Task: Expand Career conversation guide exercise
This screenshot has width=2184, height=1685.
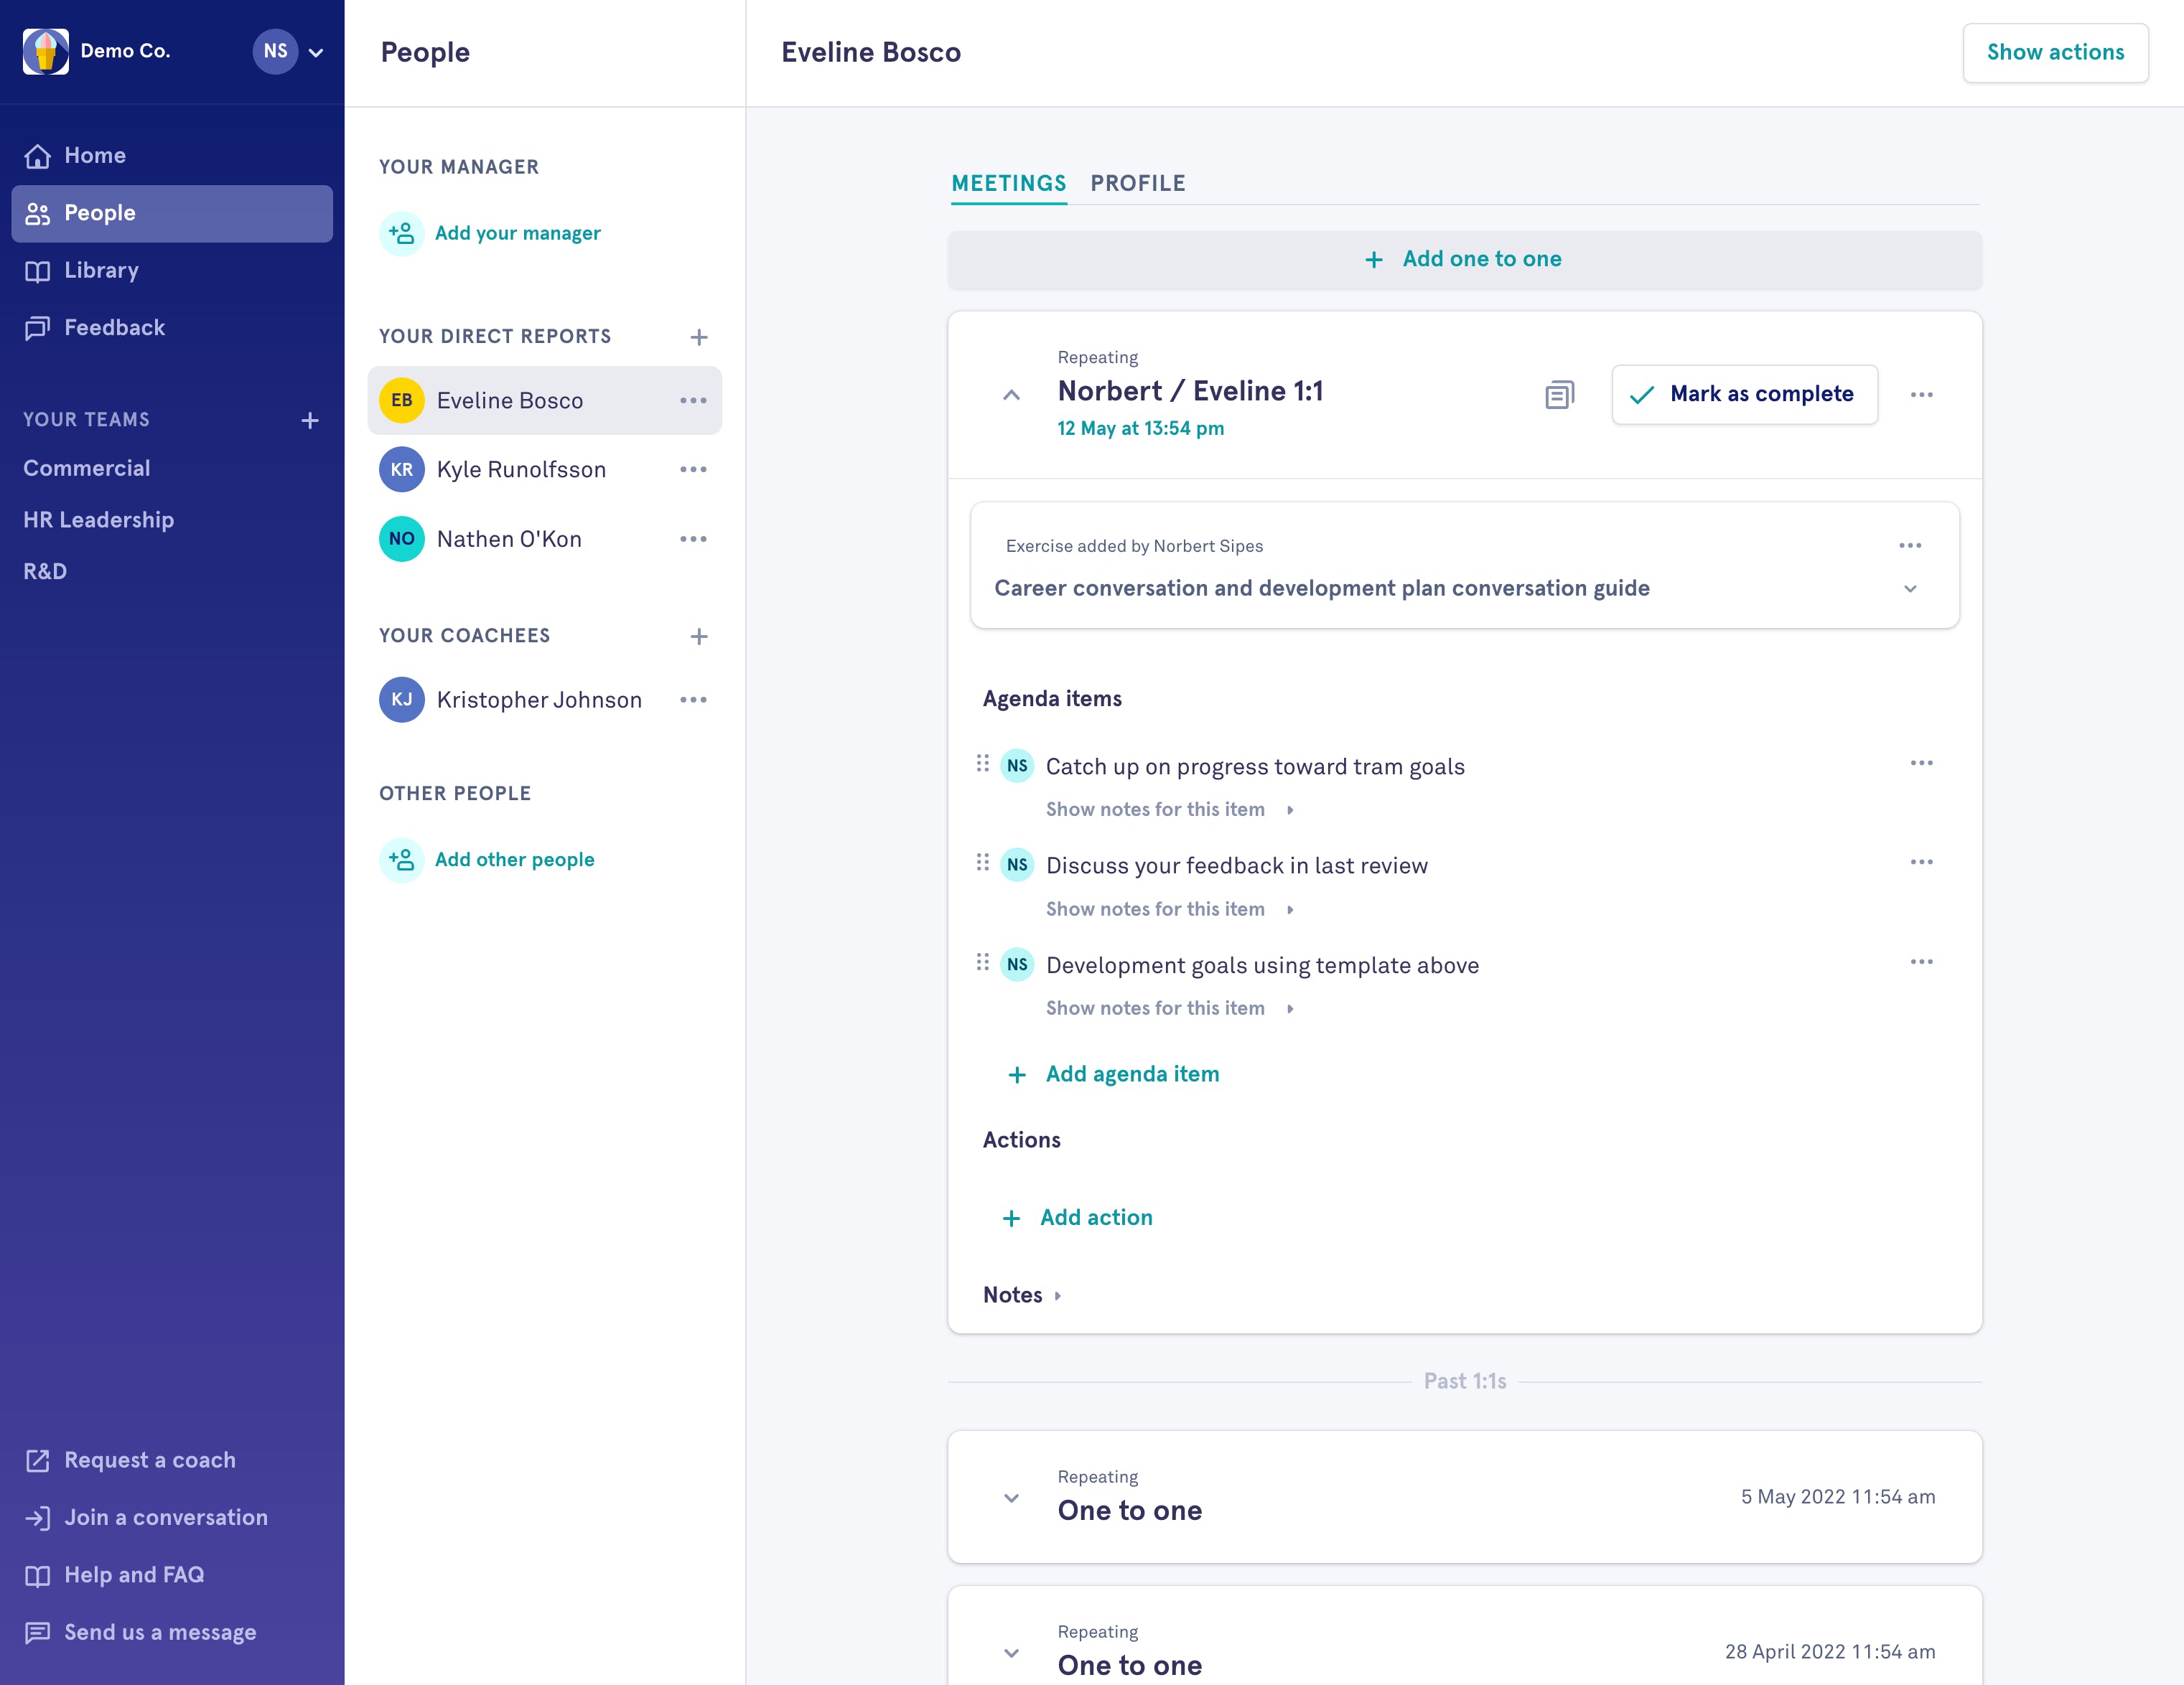Action: point(1910,588)
